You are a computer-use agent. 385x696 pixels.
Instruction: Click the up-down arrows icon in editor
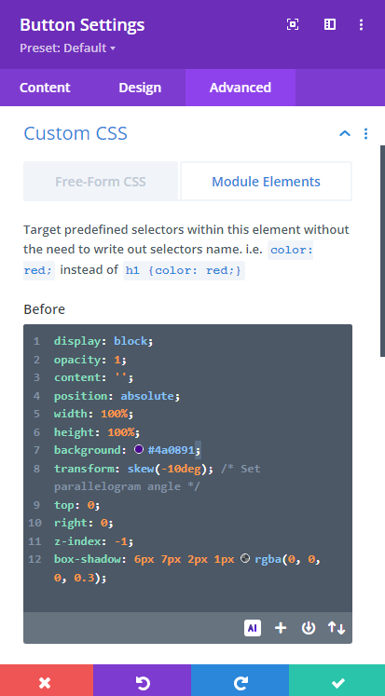tap(337, 628)
